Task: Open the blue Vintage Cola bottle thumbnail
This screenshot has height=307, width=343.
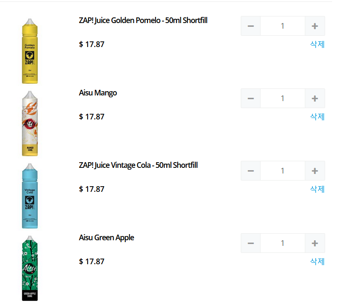Action: point(30,196)
